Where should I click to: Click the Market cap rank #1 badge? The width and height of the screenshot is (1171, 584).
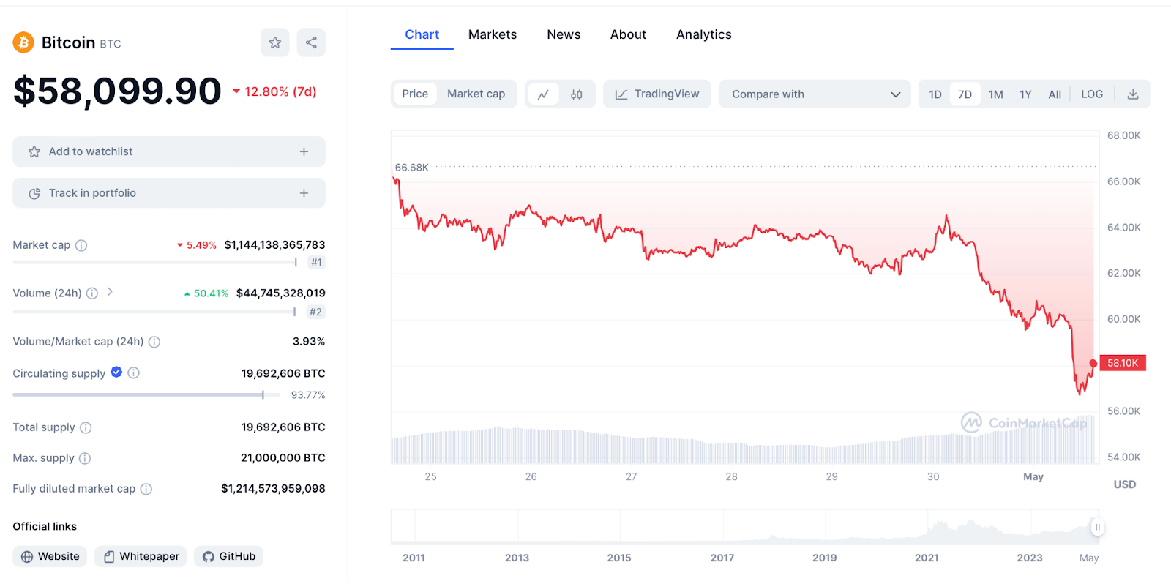(316, 262)
